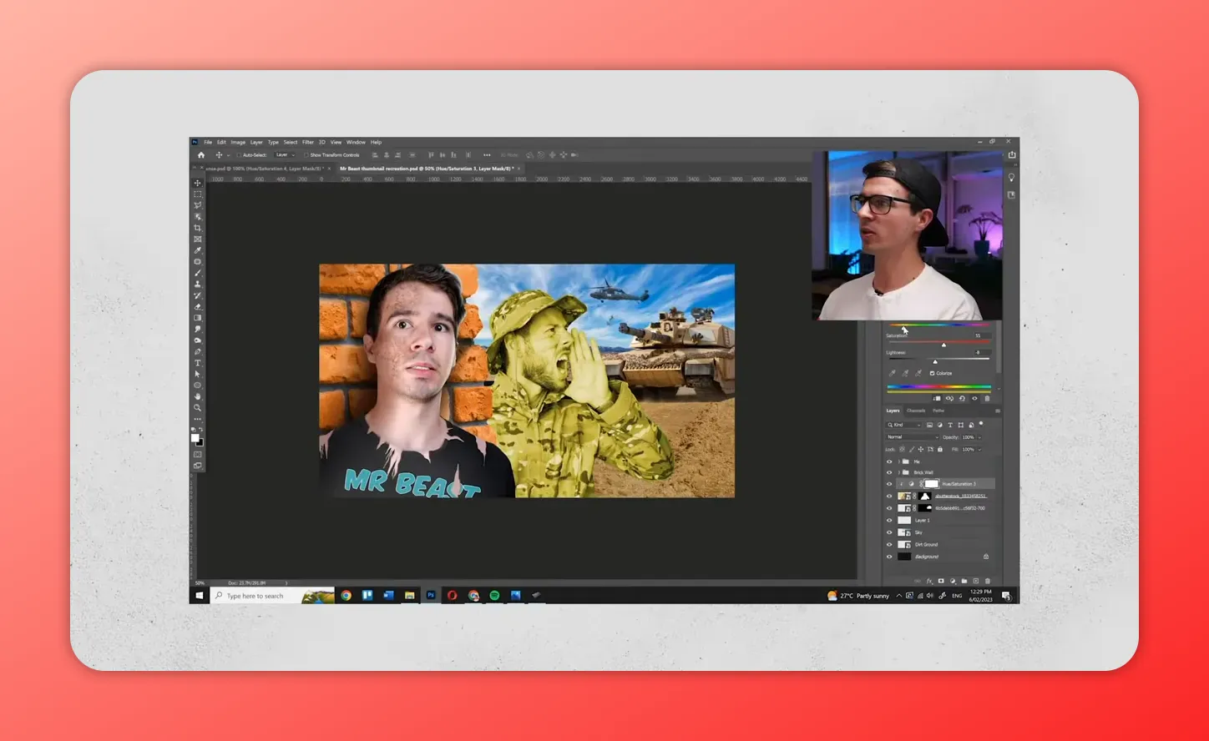Viewport: 1209px width, 741px height.
Task: Select the Zoom tool
Action: pyautogui.click(x=198, y=408)
